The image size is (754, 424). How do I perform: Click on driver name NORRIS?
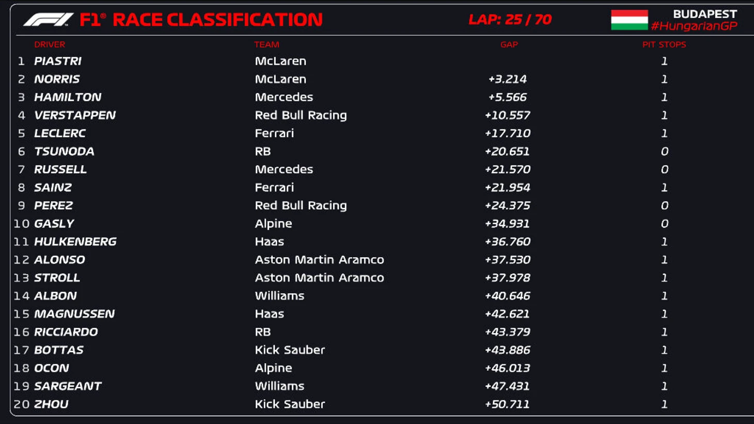point(57,79)
